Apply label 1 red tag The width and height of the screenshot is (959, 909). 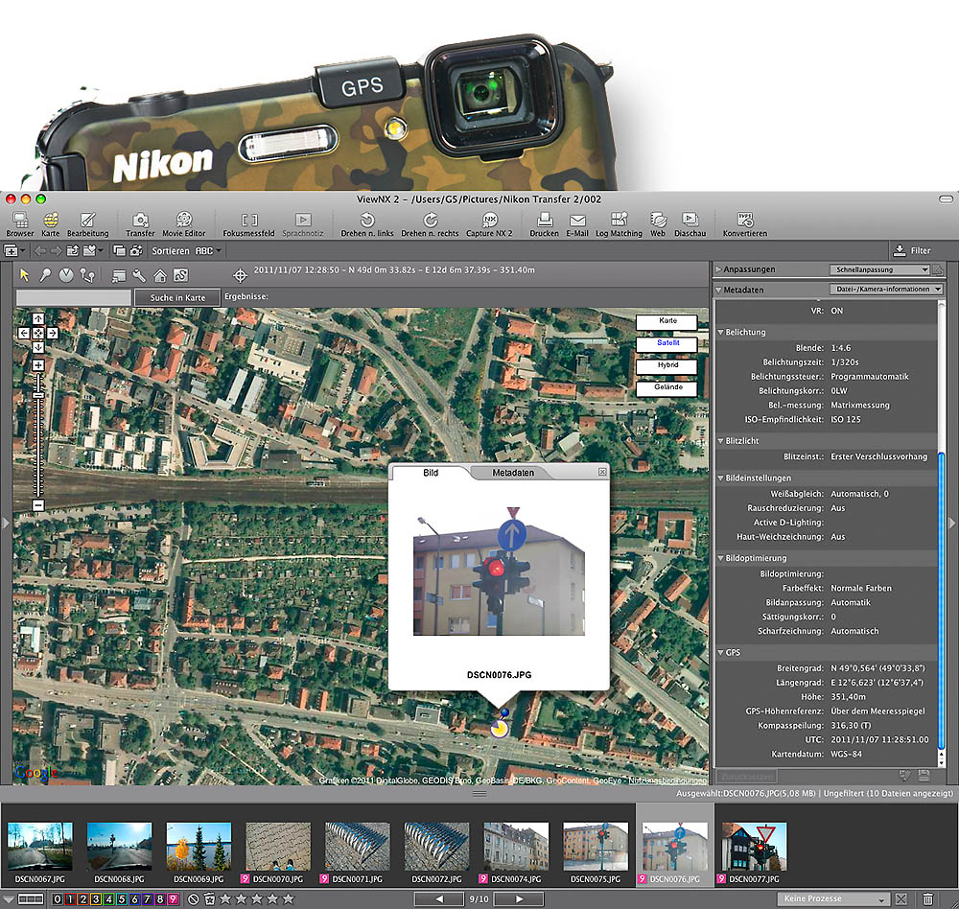[70, 899]
